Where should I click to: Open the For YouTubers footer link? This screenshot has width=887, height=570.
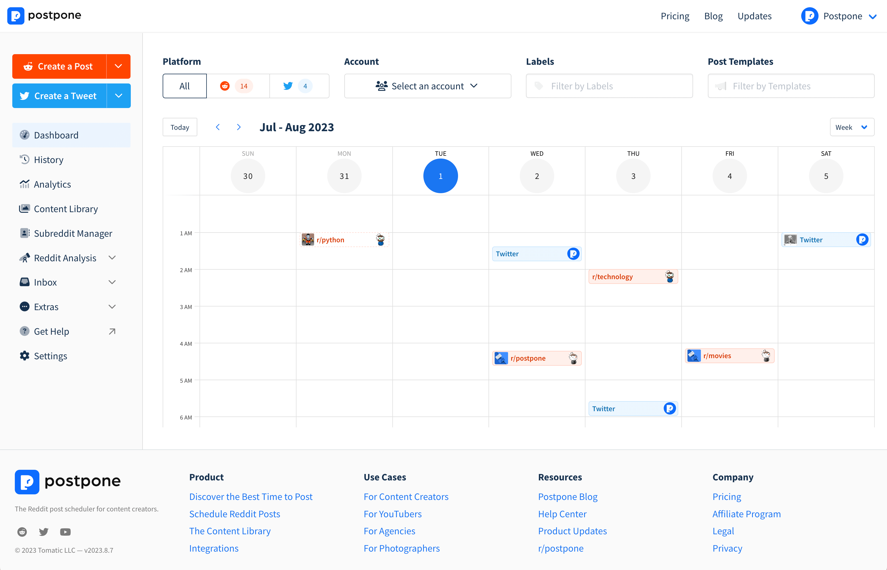[x=392, y=514]
